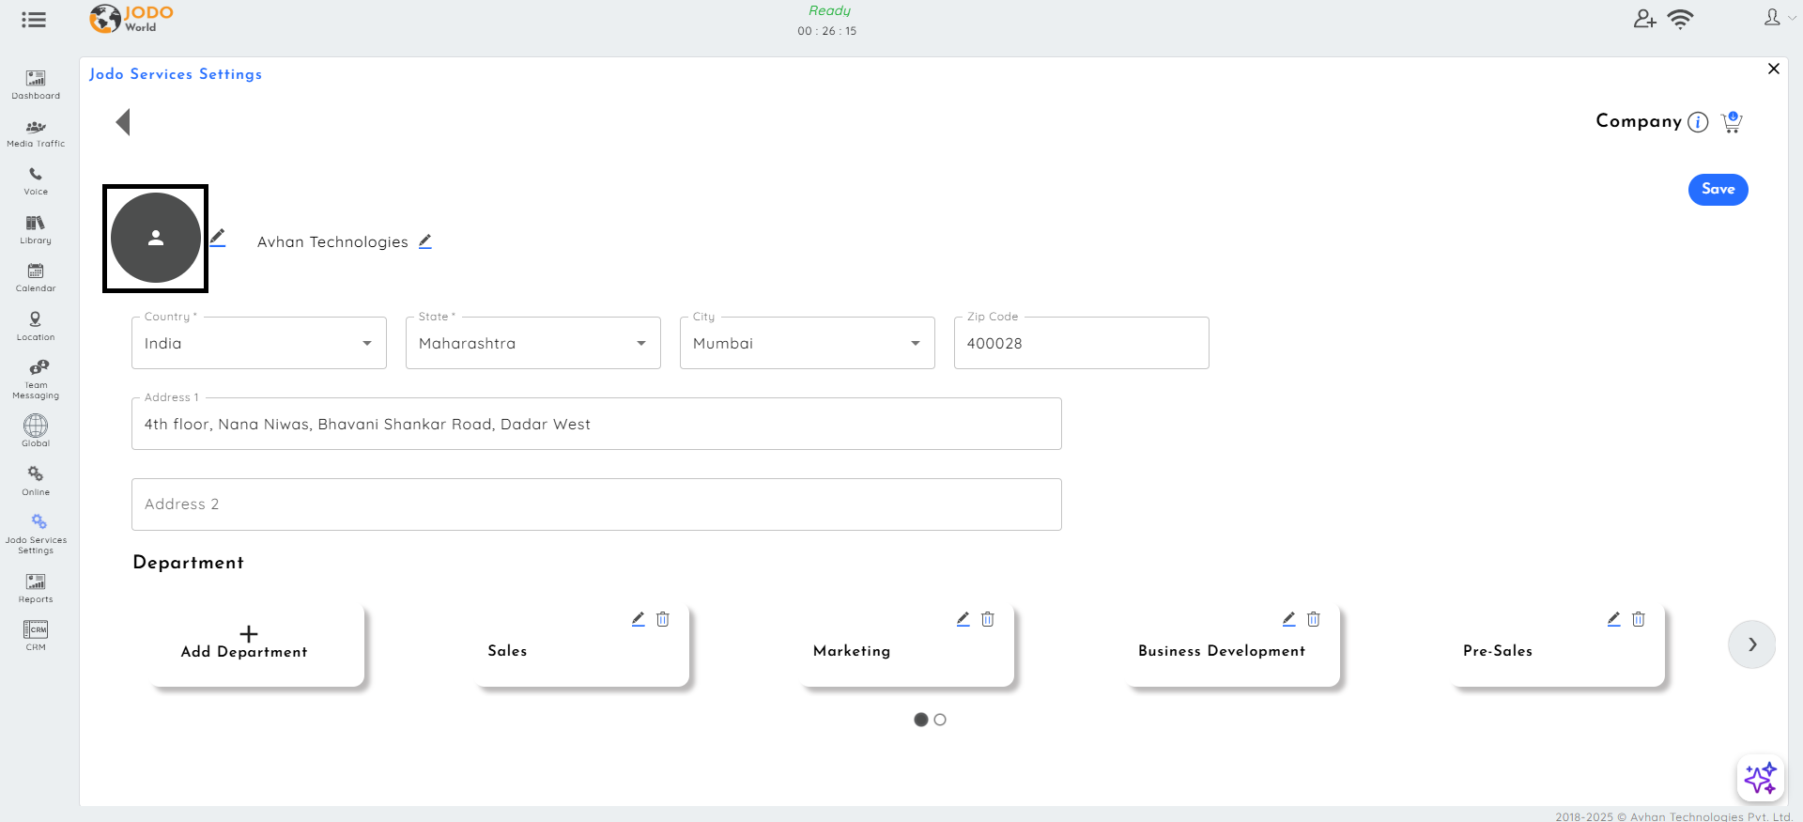Expand the State dropdown
The image size is (1803, 822).
[533, 343]
